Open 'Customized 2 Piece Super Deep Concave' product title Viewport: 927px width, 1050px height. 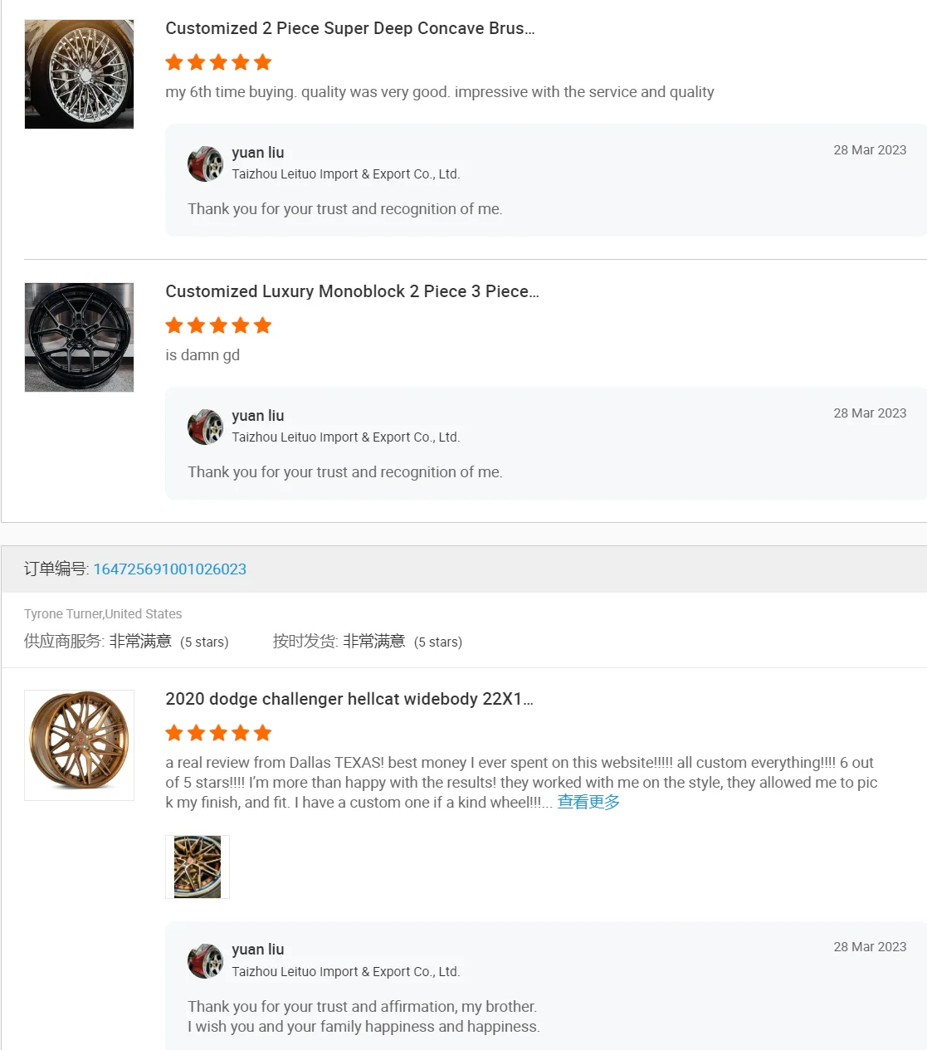[349, 28]
